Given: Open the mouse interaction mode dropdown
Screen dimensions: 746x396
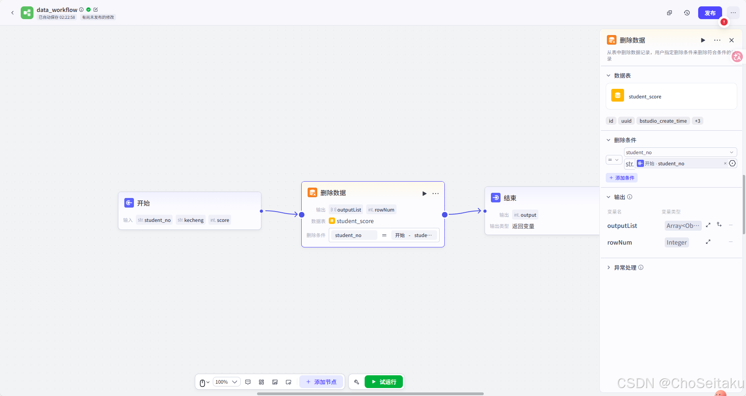Looking at the screenshot, I should [x=204, y=382].
